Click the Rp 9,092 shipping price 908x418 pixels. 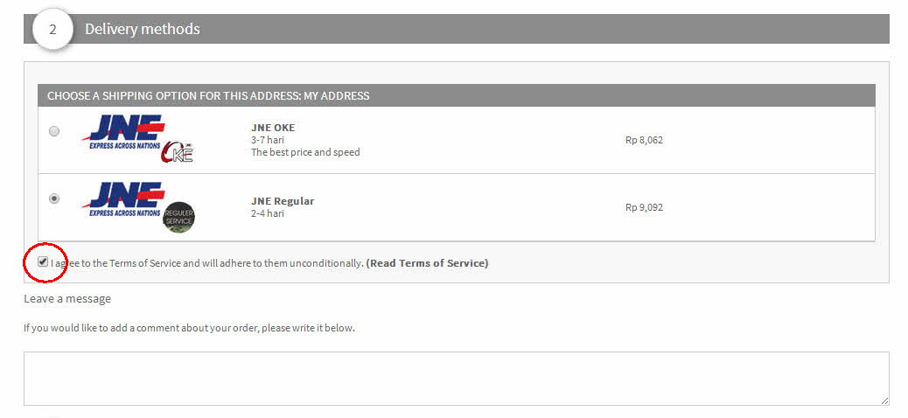tap(644, 207)
